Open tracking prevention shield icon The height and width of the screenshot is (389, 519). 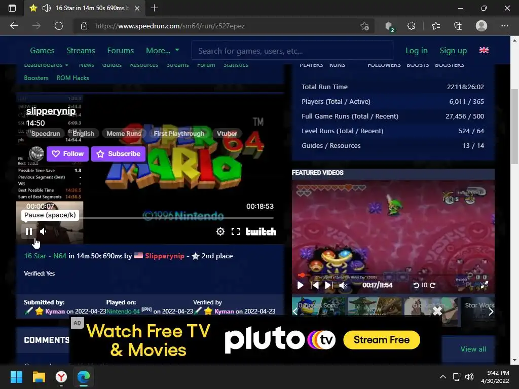390,26
